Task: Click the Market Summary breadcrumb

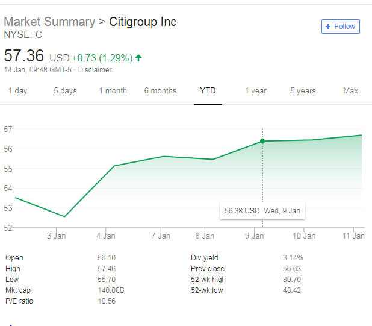Action: pos(49,22)
